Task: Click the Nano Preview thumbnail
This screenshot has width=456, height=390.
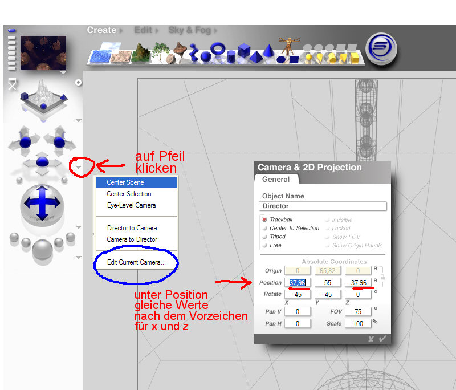Action: [43, 53]
